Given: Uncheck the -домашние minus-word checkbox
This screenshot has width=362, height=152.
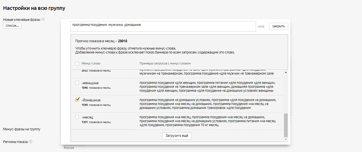Looking at the screenshot, I should click(77, 100).
